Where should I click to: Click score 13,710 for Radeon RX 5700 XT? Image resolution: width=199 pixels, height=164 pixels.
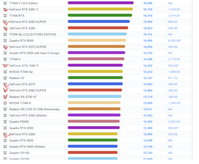pos(148,97)
